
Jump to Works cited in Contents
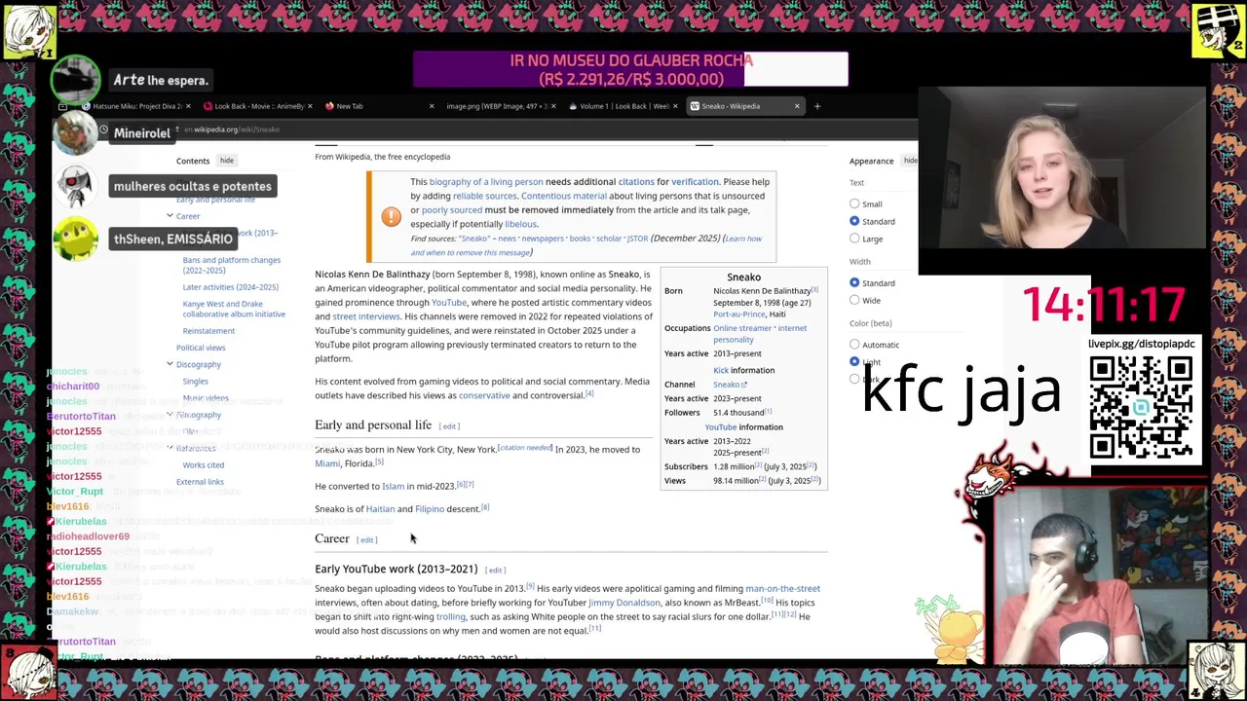click(203, 465)
